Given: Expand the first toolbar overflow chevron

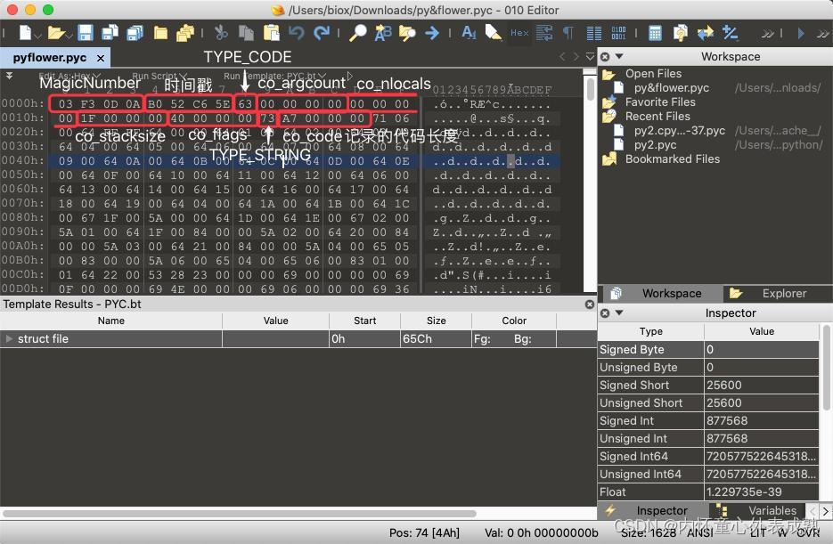Looking at the screenshot, I should [767, 34].
